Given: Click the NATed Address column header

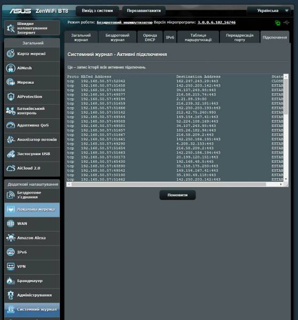Looking at the screenshot, I should [96, 77].
